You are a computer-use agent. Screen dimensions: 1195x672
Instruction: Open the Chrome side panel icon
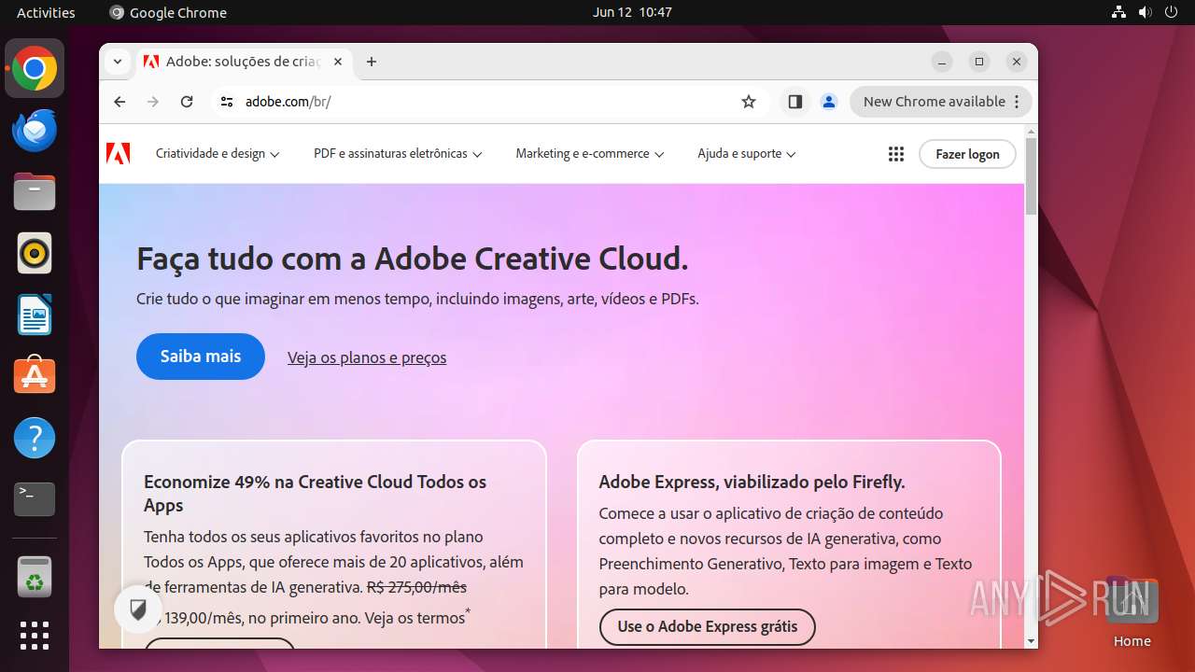[x=795, y=102]
